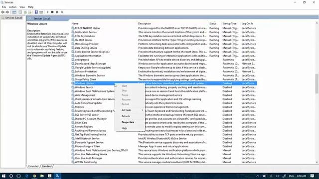Click the services list scrollbar thumb
The width and height of the screenshot is (319, 179).
click(317, 84)
